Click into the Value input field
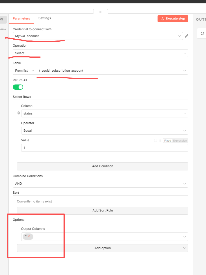206x275 pixels. pyautogui.click(x=104, y=148)
